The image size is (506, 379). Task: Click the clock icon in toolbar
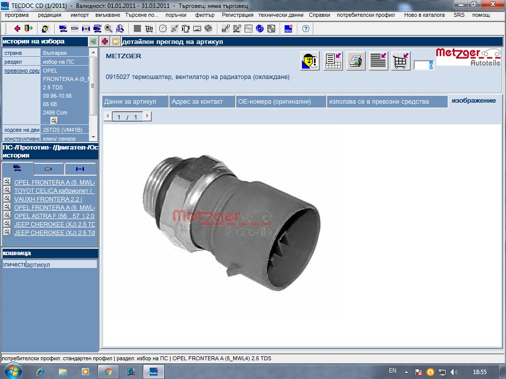click(x=163, y=29)
